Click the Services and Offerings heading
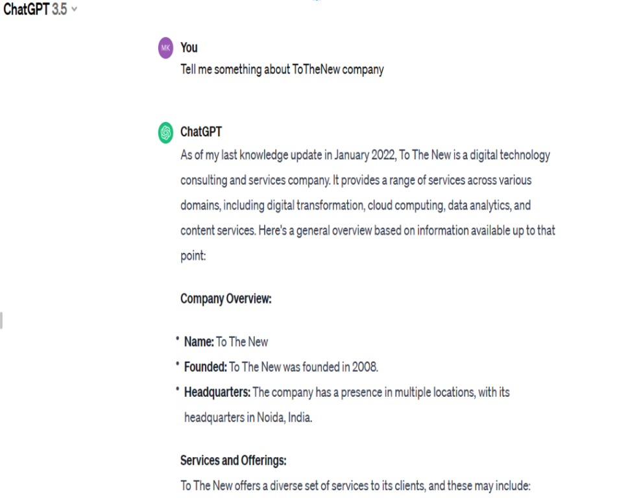This screenshot has height=498, width=628. point(233,460)
